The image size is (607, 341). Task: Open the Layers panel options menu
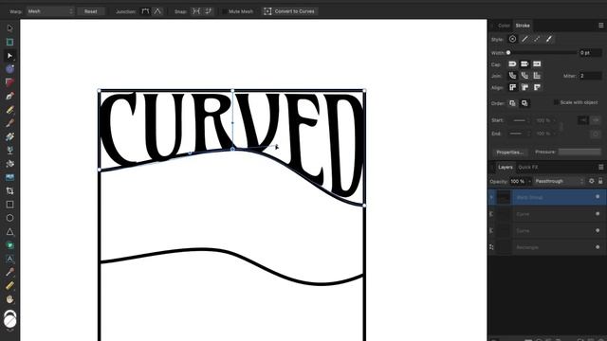(x=600, y=167)
